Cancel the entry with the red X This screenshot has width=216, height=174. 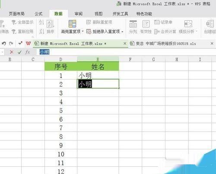(12, 52)
